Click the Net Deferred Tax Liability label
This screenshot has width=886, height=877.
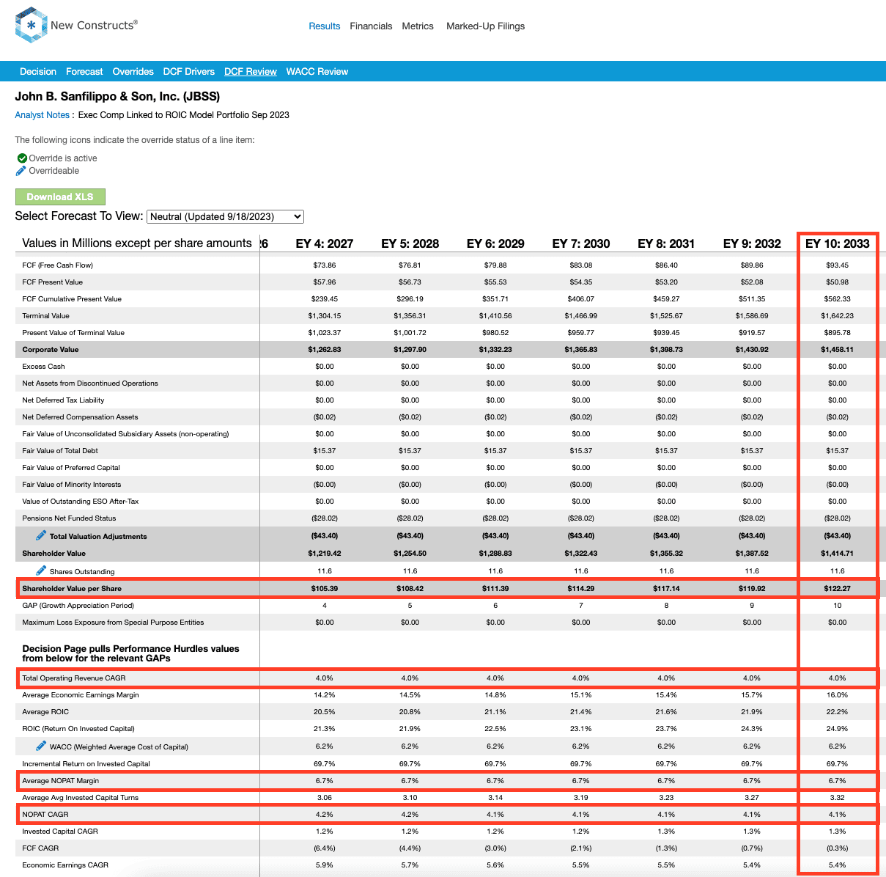coord(63,400)
